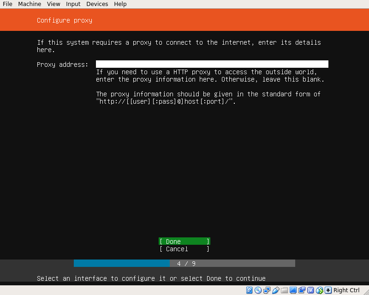Screen dimensions: 369x295
Task: Click the hard disk activity indicator icon
Action: (249, 290)
